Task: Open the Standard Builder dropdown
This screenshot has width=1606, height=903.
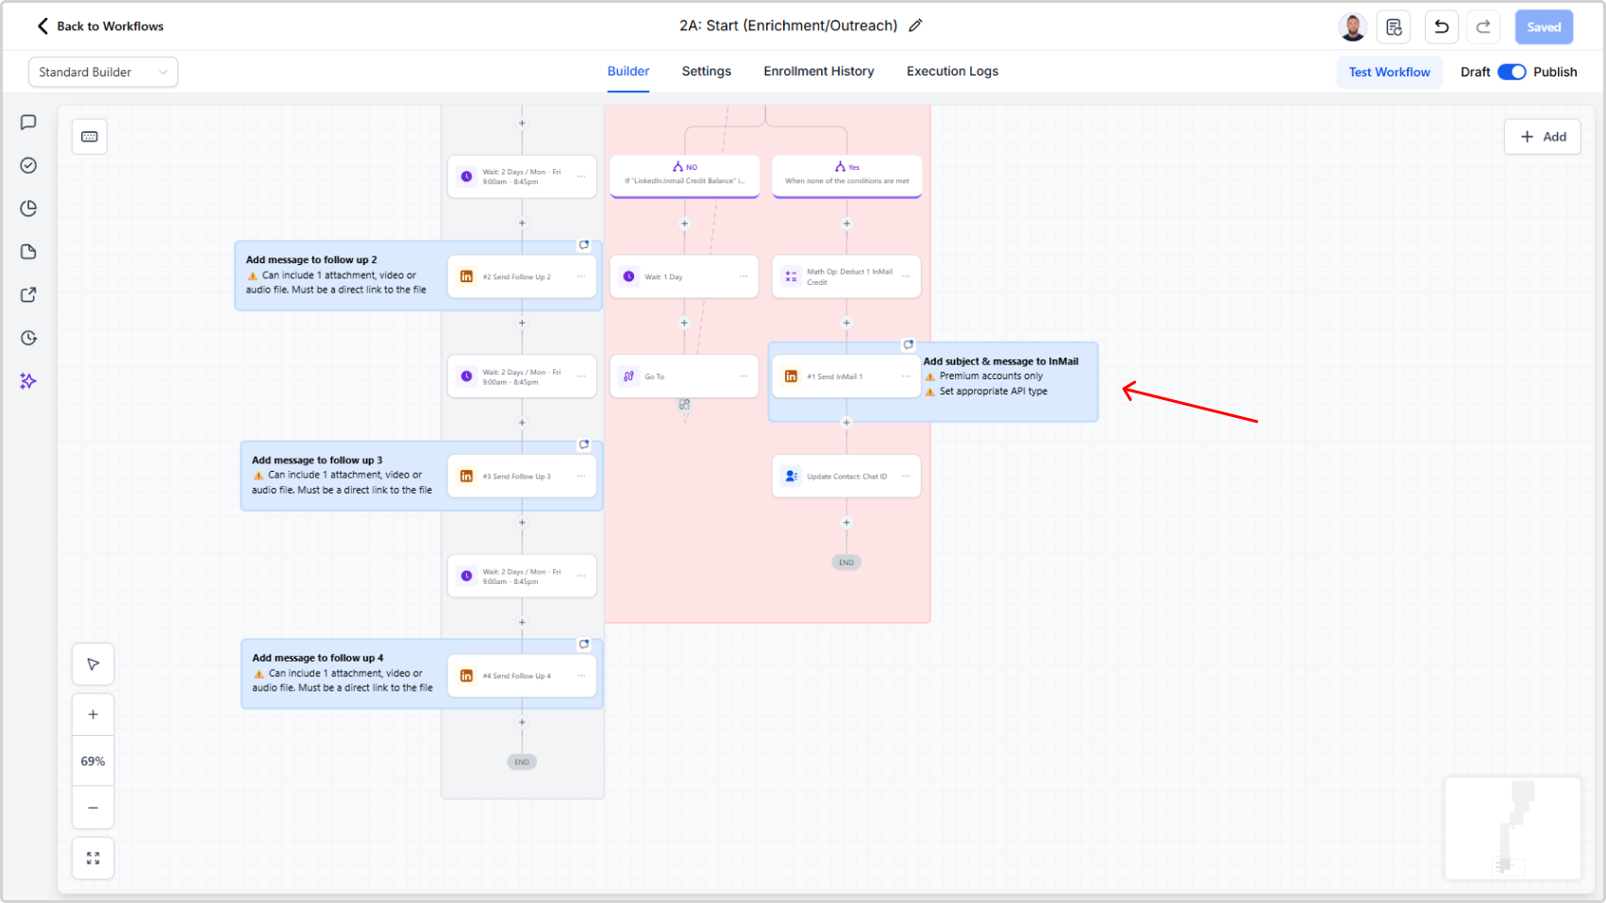Action: point(103,72)
